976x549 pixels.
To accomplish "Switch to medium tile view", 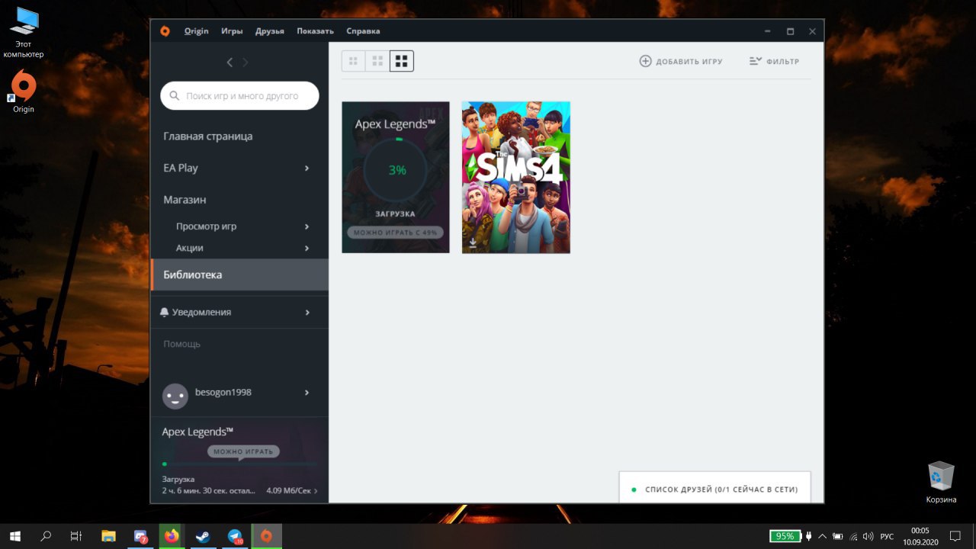I will tap(377, 61).
